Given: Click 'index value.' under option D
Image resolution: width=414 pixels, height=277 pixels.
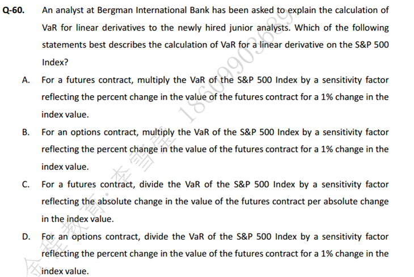Looking at the screenshot, I should tap(65, 271).
